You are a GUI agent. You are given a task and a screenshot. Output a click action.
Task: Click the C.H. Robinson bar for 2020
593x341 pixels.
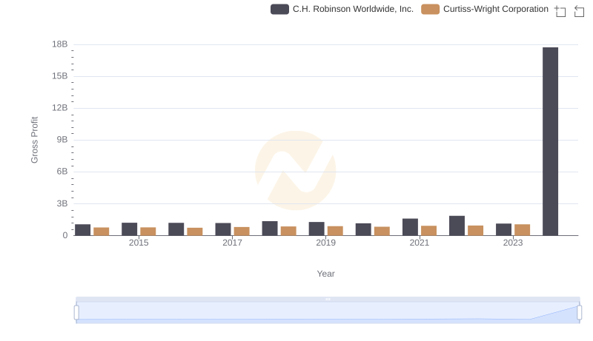tap(363, 229)
